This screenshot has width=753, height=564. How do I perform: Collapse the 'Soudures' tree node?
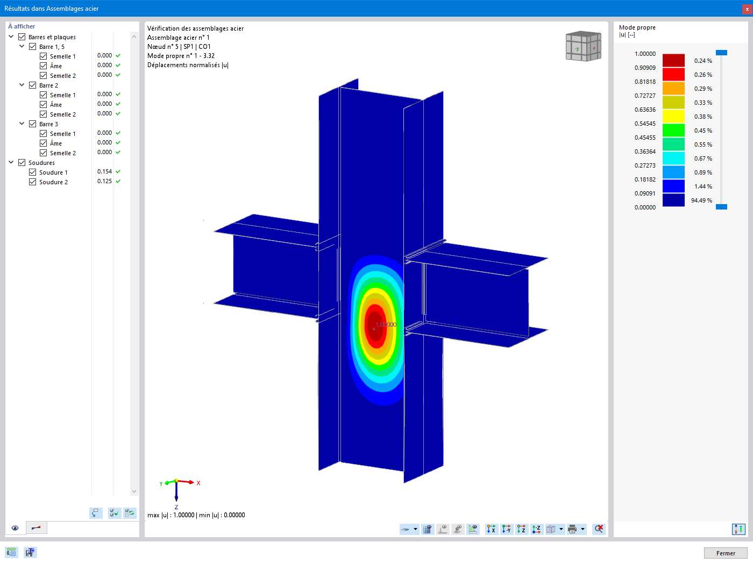click(11, 163)
